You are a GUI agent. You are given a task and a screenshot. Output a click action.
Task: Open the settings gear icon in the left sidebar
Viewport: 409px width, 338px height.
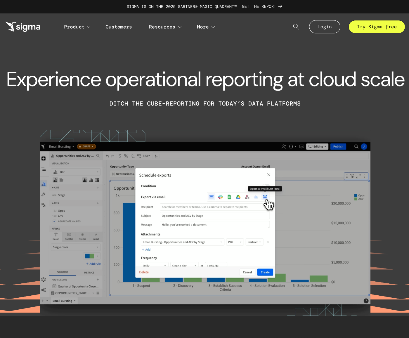[x=44, y=280]
